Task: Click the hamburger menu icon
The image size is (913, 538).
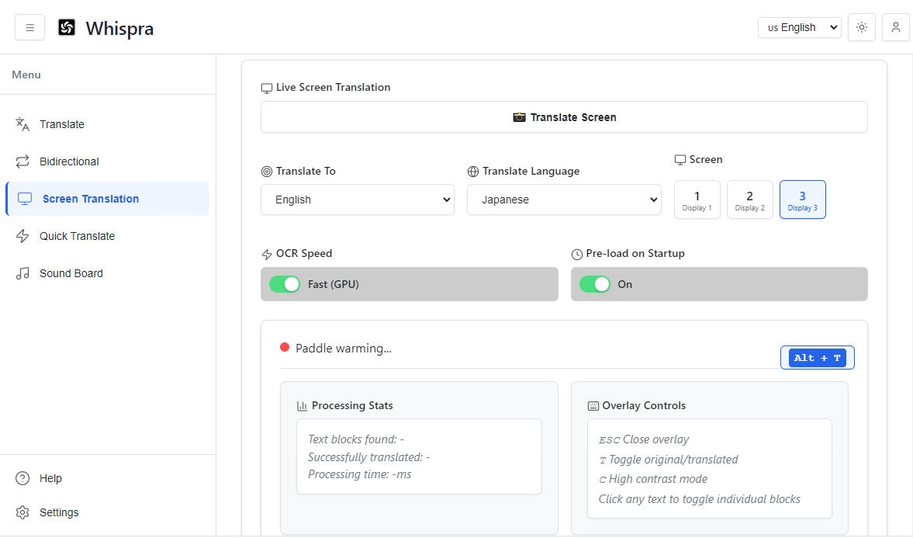Action: coord(29,28)
